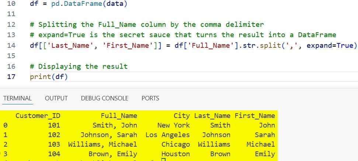Open the OUTPUT panel tab

point(56,98)
